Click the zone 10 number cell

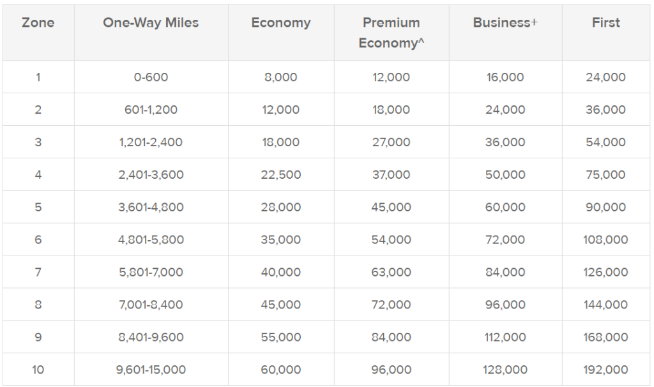pos(38,370)
